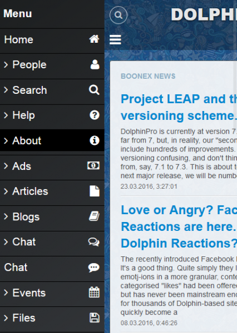
Task: Click the floppy disk icon beside Files
Action: pyautogui.click(x=95, y=317)
